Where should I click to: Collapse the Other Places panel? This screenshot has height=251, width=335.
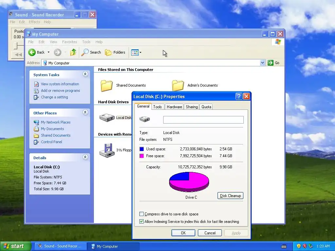point(85,112)
